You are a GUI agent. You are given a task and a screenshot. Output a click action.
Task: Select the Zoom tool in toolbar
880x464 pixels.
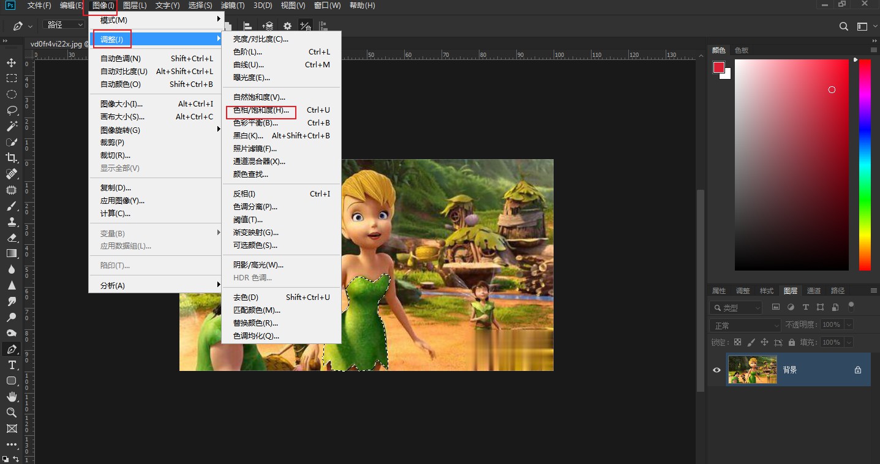pos(11,413)
